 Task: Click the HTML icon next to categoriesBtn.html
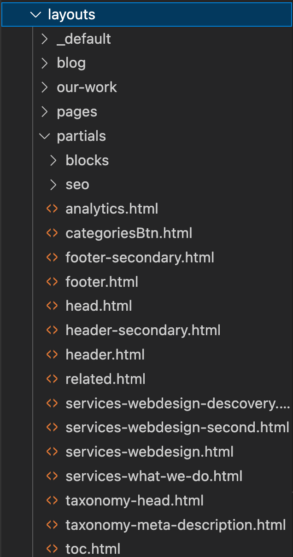tap(52, 233)
